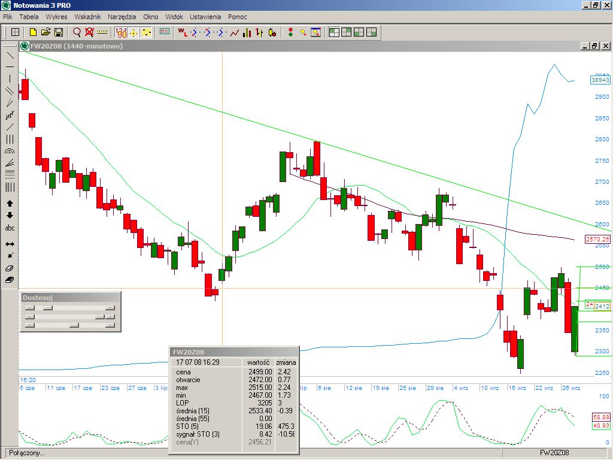
Task: Switch to colored bar chart icon
Action: (247, 32)
